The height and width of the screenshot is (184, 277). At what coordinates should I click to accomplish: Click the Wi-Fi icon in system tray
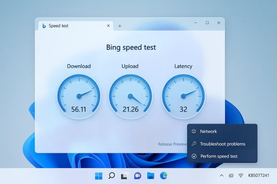click(x=240, y=175)
